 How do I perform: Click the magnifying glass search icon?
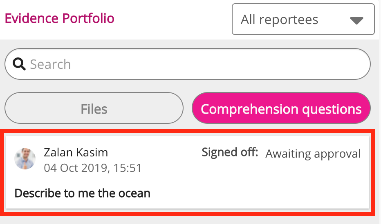pos(19,64)
